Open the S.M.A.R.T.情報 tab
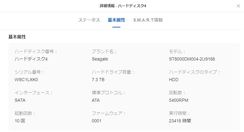The height and width of the screenshot is (132, 244). [x=148, y=20]
